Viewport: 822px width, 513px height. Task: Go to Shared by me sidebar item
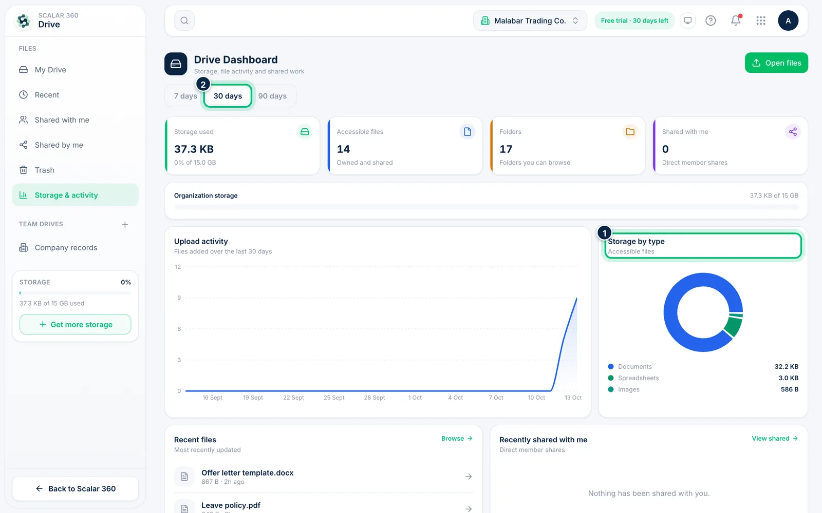tap(76, 145)
